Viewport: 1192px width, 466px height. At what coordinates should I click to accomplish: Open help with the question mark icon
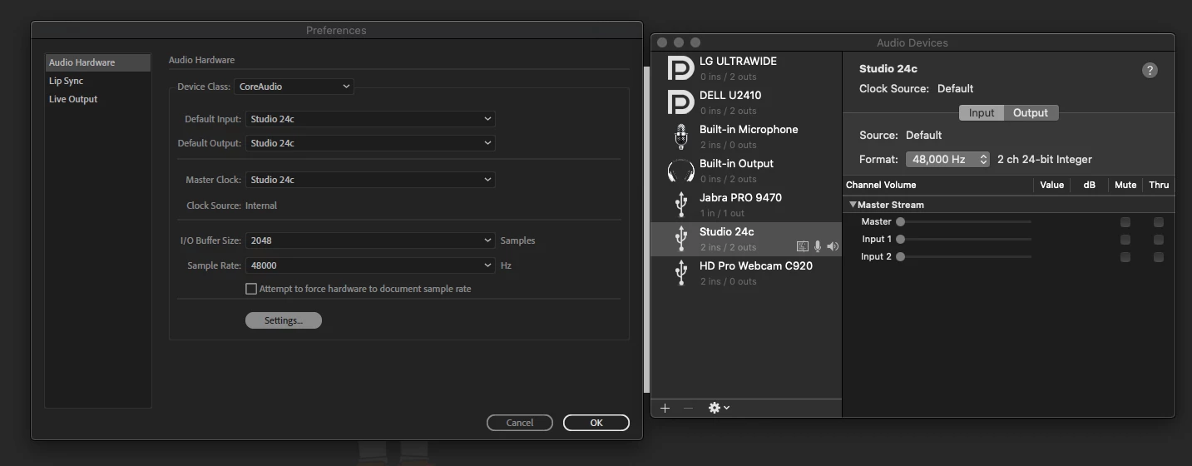click(x=1150, y=70)
